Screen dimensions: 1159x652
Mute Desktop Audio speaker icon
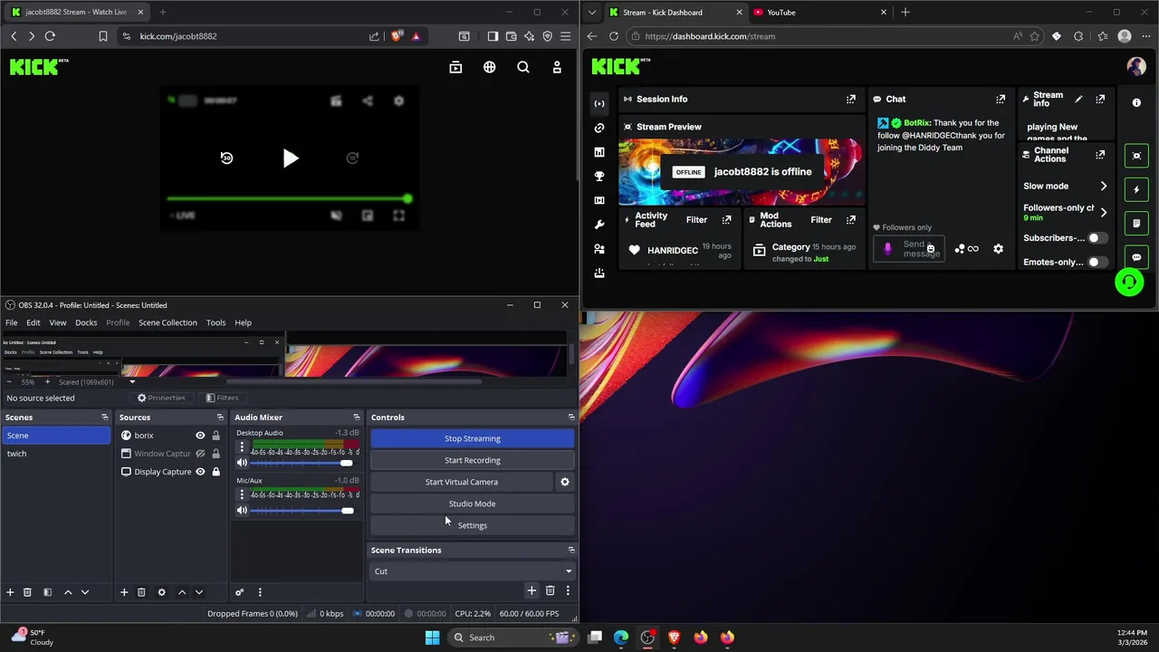tap(242, 463)
